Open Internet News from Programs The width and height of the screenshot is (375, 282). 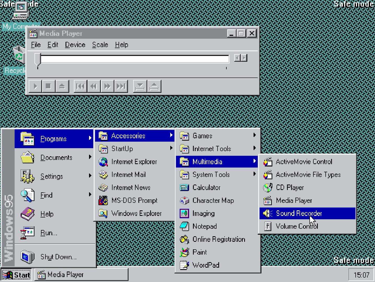tap(135, 187)
